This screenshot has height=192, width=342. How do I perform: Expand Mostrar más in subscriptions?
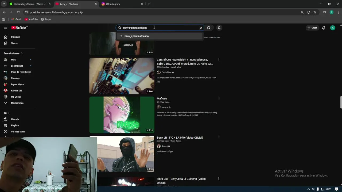[17, 103]
